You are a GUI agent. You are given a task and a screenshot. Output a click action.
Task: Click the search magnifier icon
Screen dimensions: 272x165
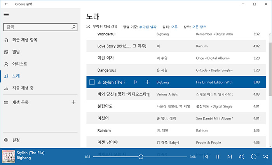[x=73, y=27]
